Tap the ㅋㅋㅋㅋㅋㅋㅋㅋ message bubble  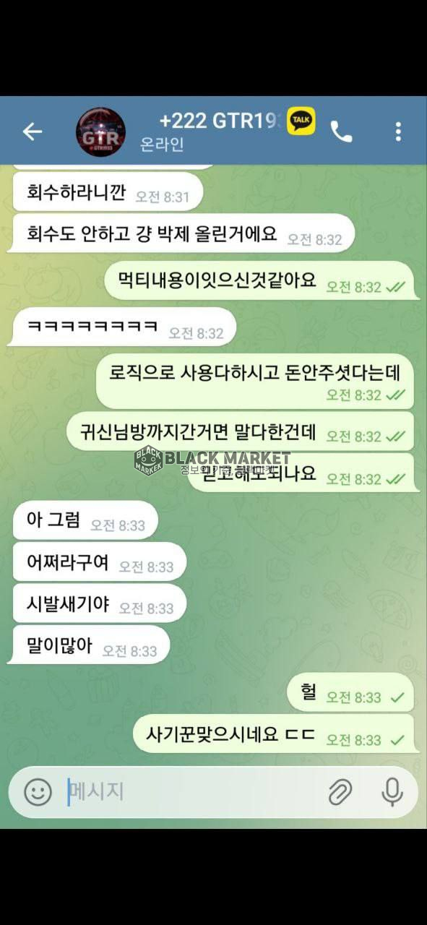pos(122,327)
